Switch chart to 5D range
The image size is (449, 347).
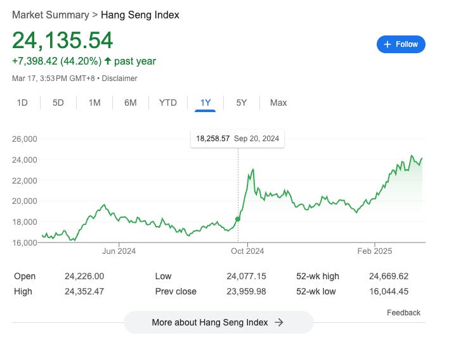click(58, 103)
